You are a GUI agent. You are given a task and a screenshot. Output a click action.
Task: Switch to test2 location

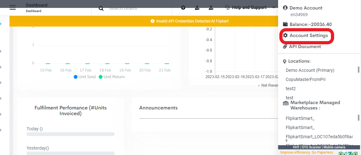tap(290, 89)
